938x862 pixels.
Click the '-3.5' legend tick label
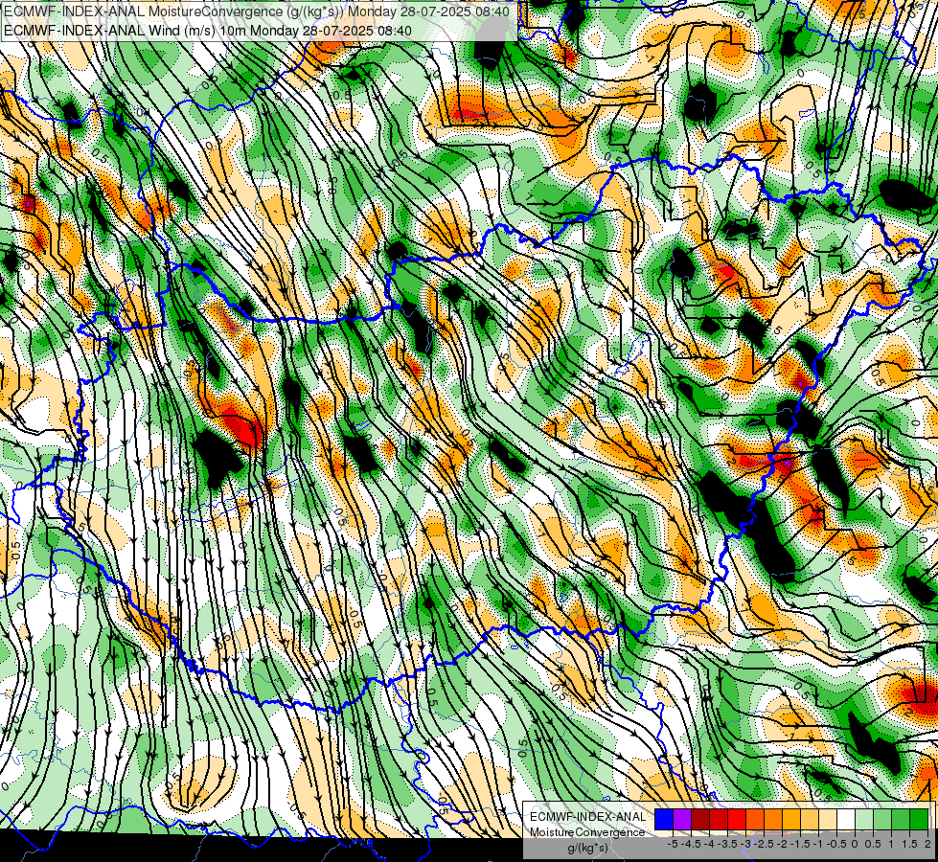728,844
